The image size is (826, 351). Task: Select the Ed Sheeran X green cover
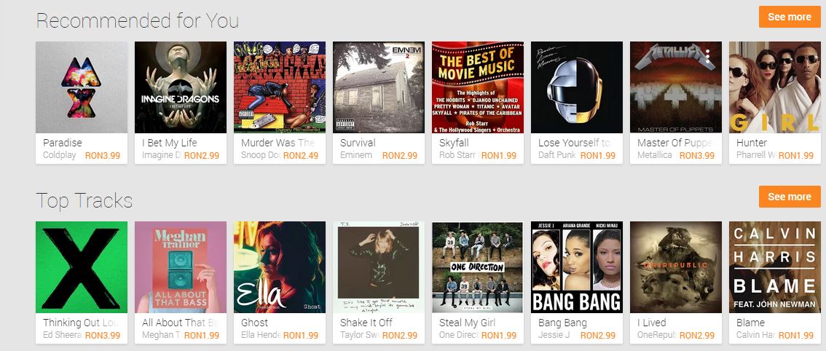pos(82,267)
